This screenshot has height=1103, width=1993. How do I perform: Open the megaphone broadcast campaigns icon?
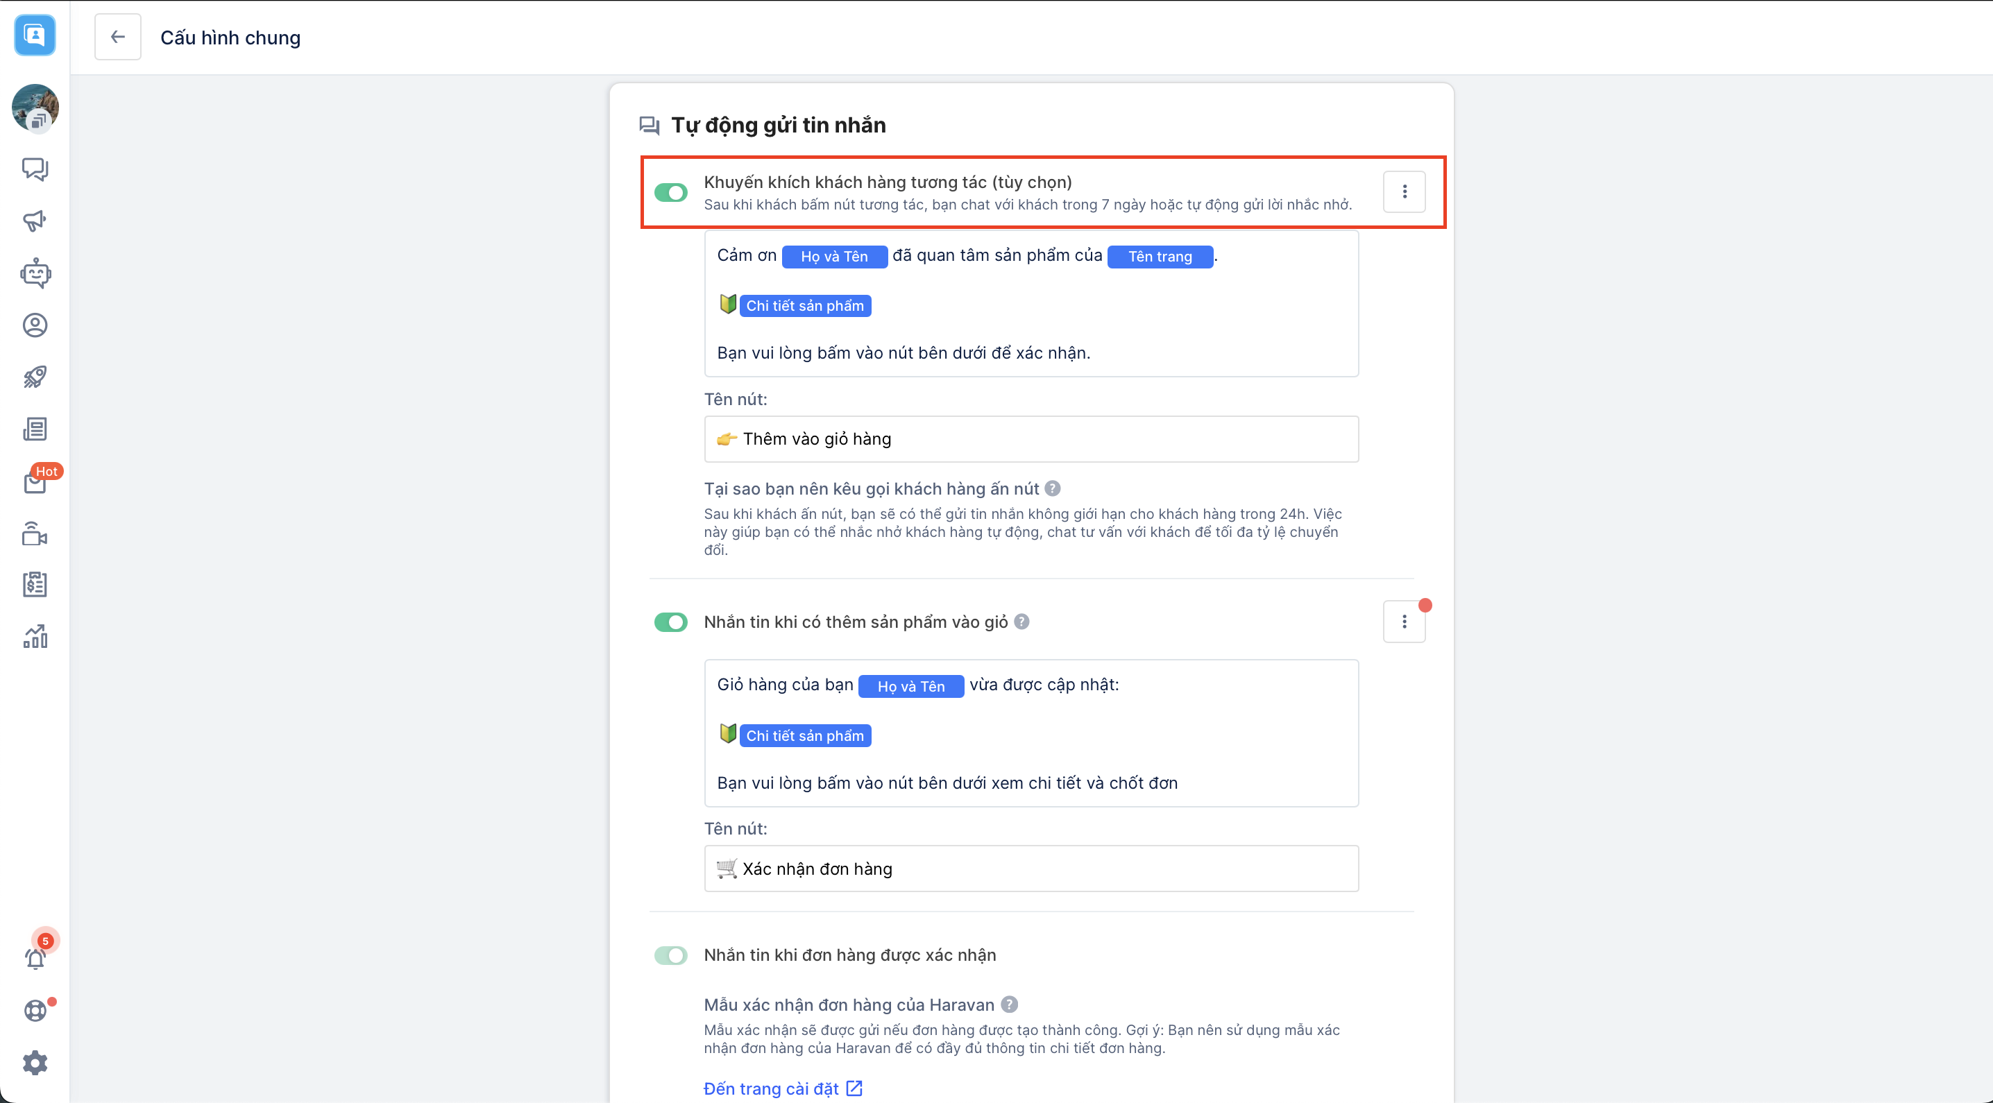(35, 221)
